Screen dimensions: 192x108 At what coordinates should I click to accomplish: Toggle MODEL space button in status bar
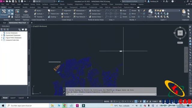point(107,101)
